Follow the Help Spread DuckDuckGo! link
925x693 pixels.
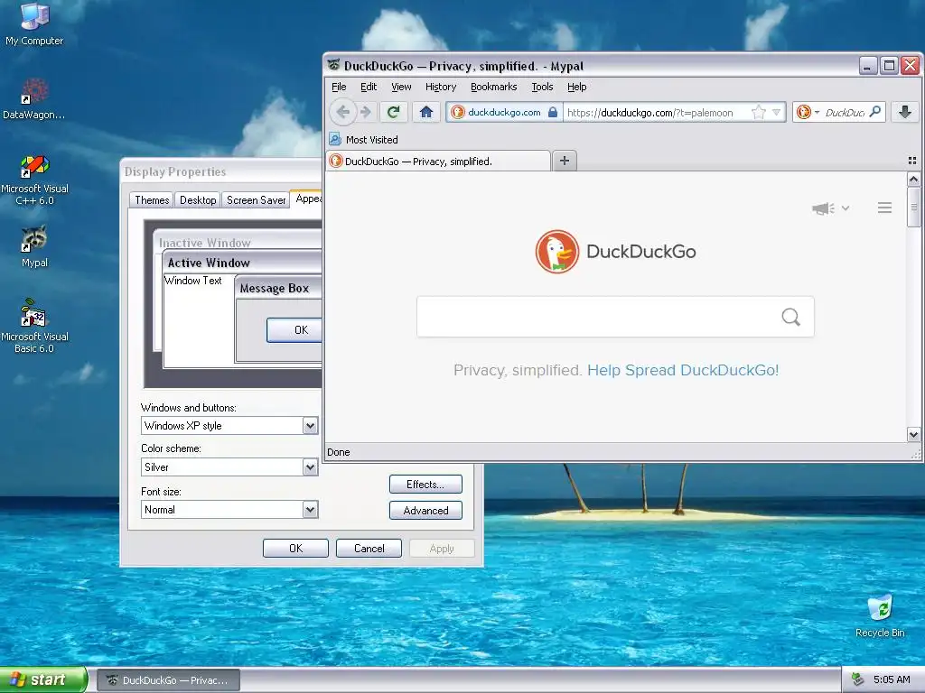(x=683, y=370)
